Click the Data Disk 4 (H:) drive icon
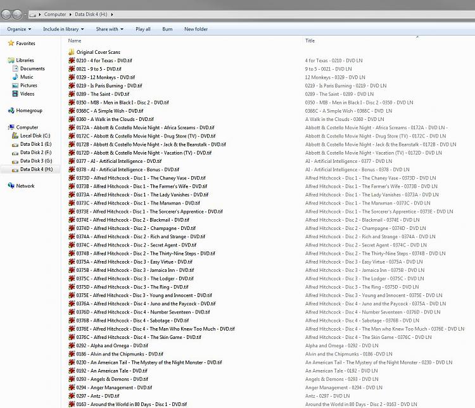This screenshot has height=408, width=475. (15, 170)
